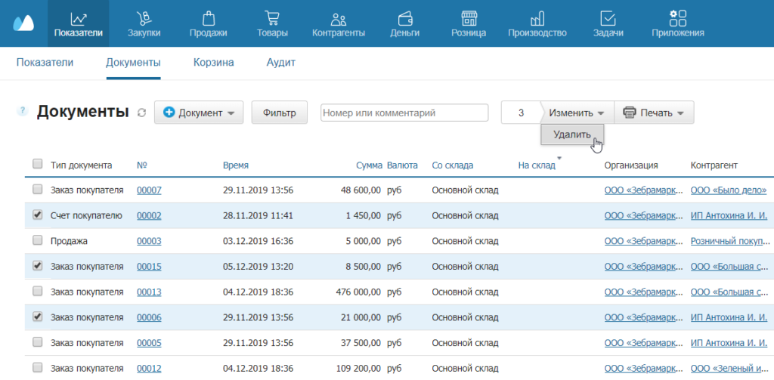Switch to the Корзина tab

[x=213, y=63]
